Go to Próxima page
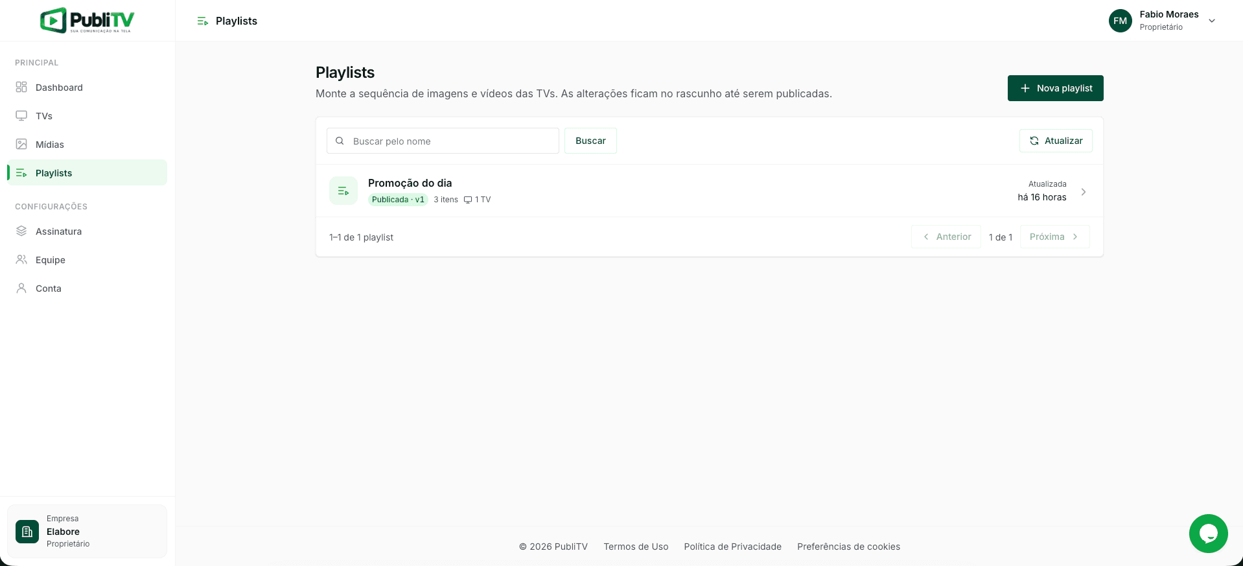Image resolution: width=1243 pixels, height=566 pixels. coord(1054,237)
